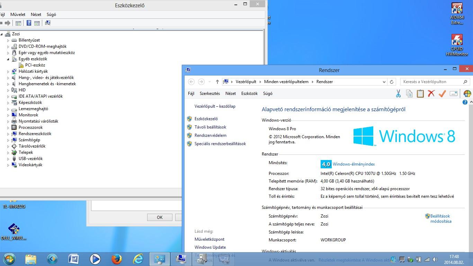Open Eszközök menu in Rendszer window
Screen dimensions: 473x266
[249, 94]
